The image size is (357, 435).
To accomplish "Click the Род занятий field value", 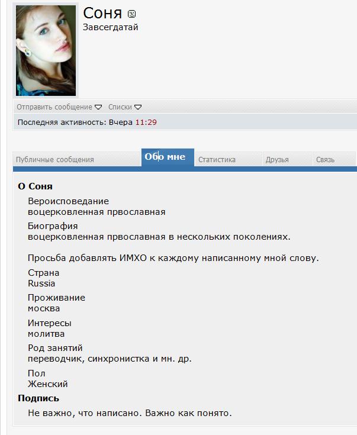I will pos(110,359).
